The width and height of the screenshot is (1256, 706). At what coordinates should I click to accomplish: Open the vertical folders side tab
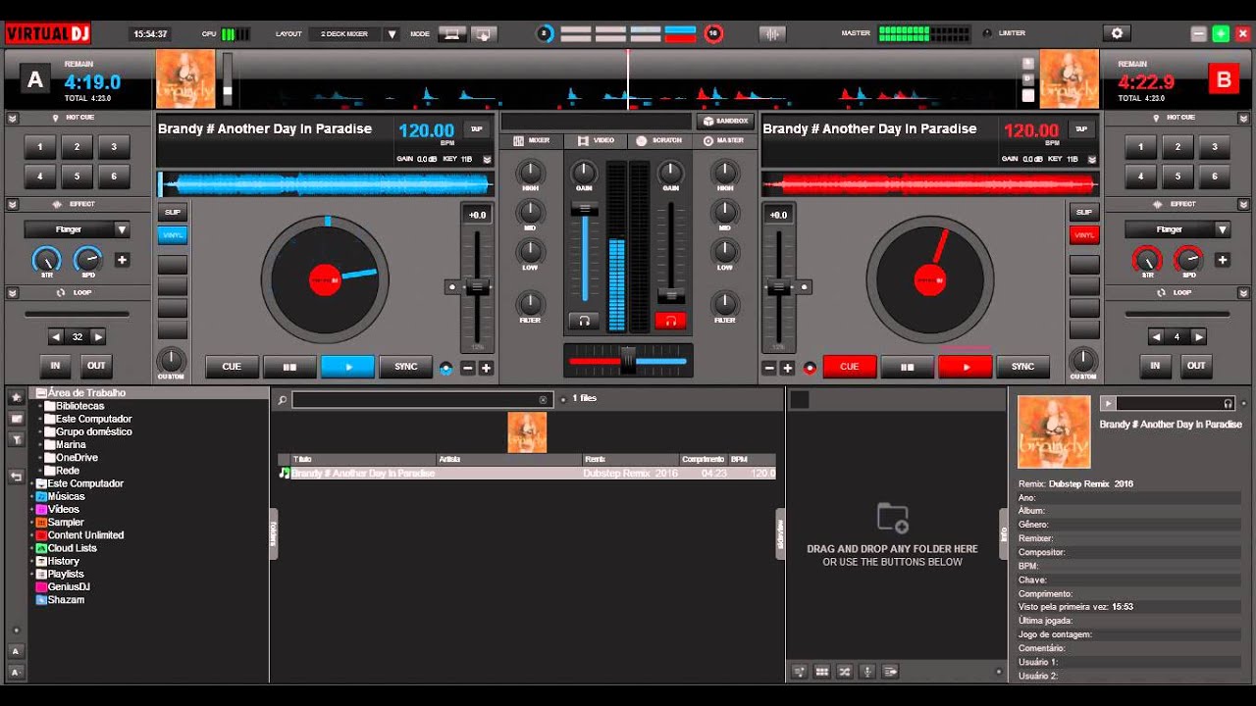[274, 534]
